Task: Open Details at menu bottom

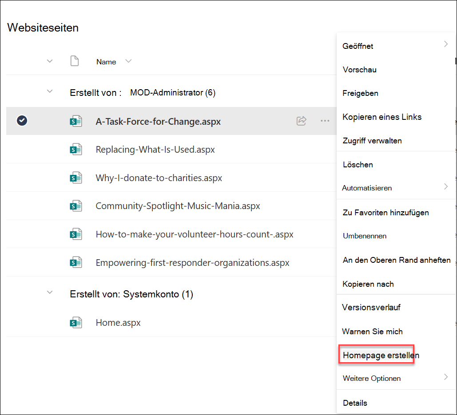Action: 355,403
